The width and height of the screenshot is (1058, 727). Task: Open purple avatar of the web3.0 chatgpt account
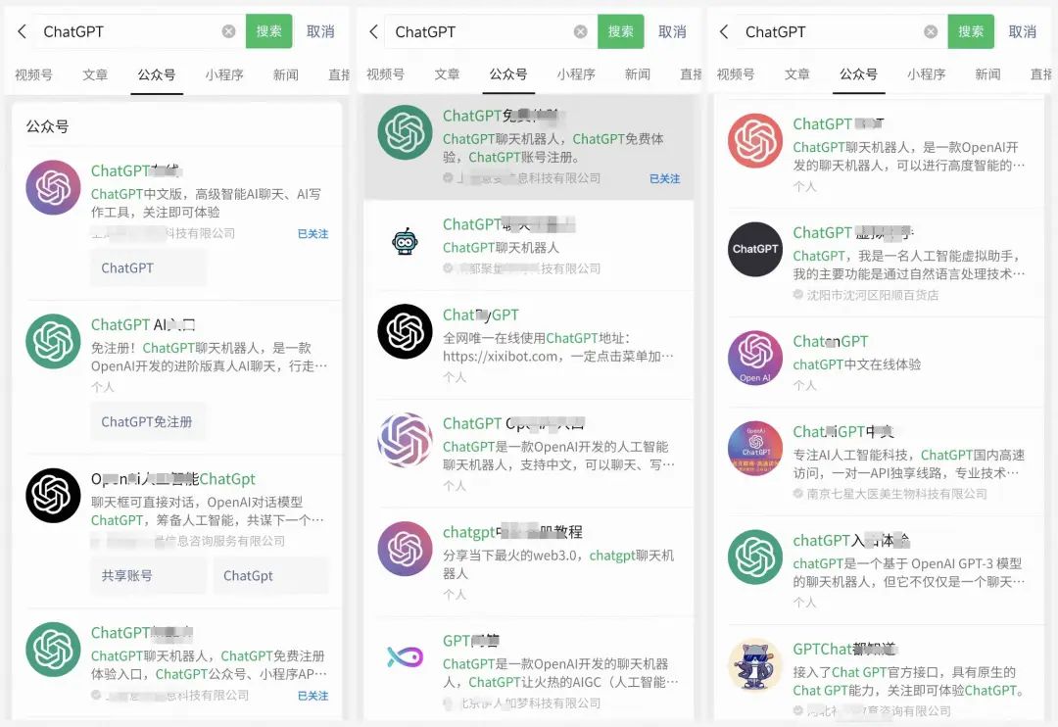[x=405, y=548]
